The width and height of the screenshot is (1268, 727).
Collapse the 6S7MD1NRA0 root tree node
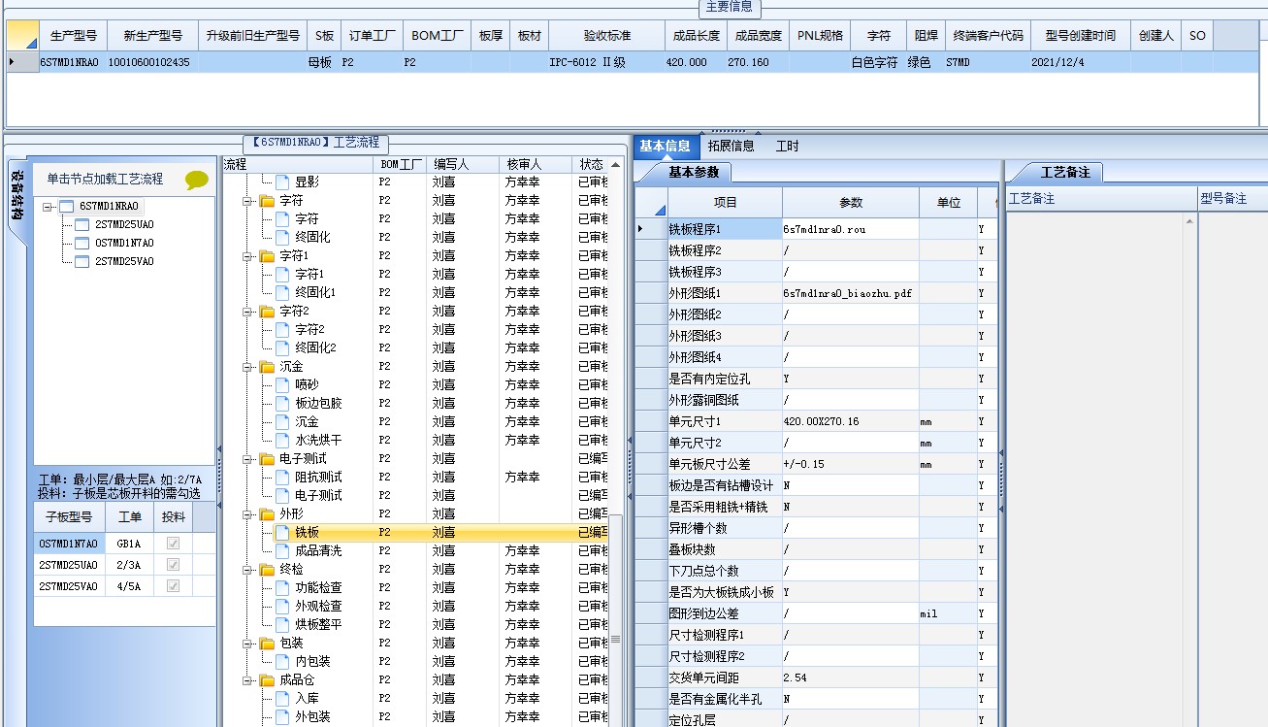[x=48, y=207]
